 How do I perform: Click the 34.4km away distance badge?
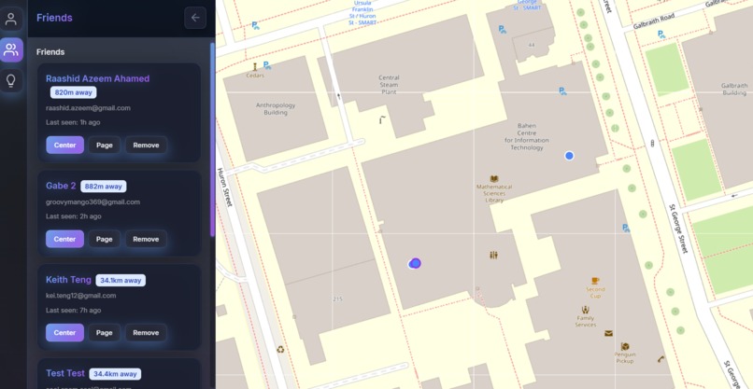115,374
